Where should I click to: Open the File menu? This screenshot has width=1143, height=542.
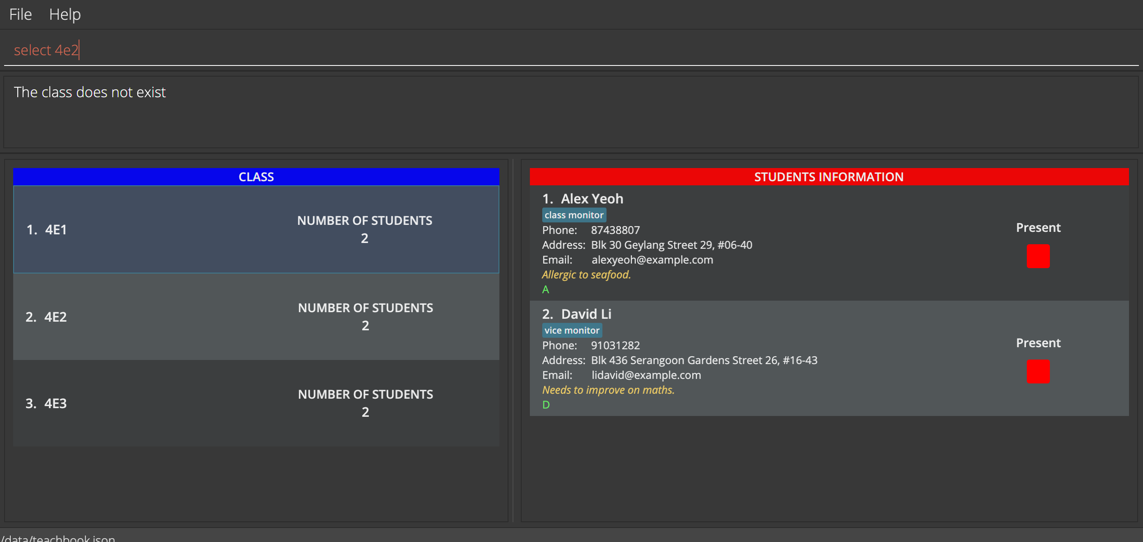tap(21, 15)
